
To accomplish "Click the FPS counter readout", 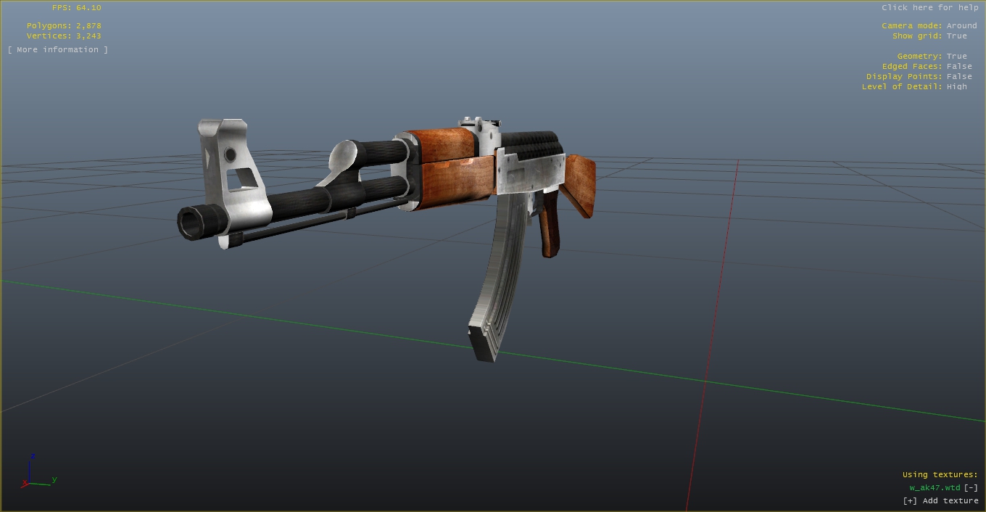I will click(76, 8).
